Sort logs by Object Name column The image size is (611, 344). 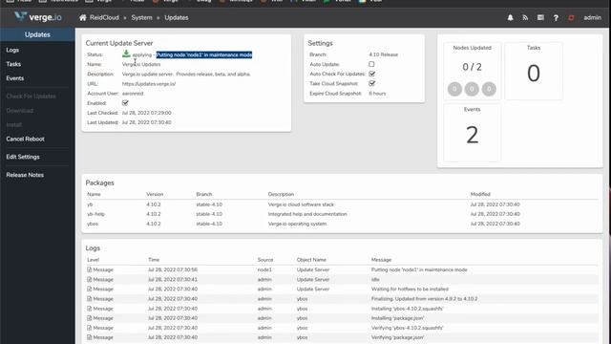pos(311,260)
